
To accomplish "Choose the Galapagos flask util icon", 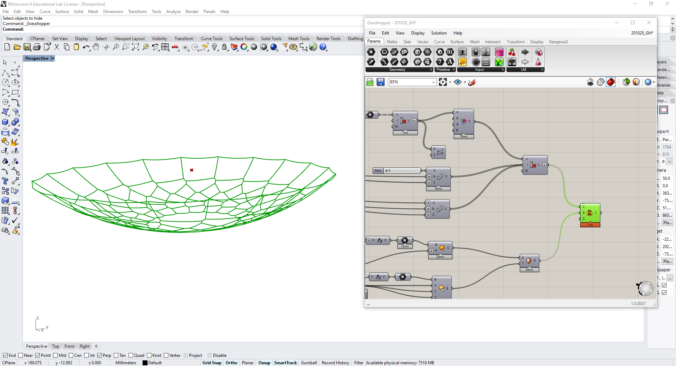I will [538, 62].
